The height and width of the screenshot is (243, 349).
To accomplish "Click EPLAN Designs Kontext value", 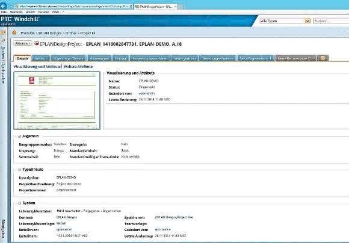I will [67, 217].
